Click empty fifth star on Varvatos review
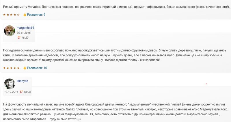 point(18,14)
